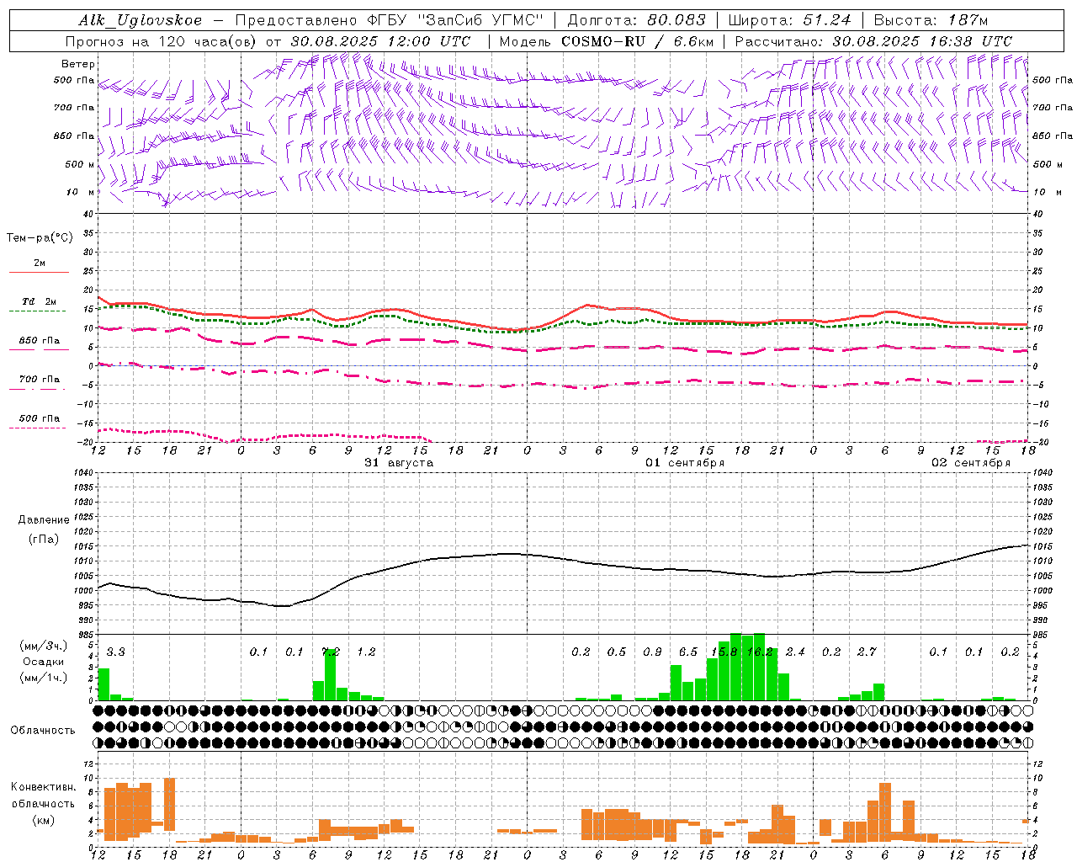Click the station title Alk_Uglovskoe

[141, 20]
